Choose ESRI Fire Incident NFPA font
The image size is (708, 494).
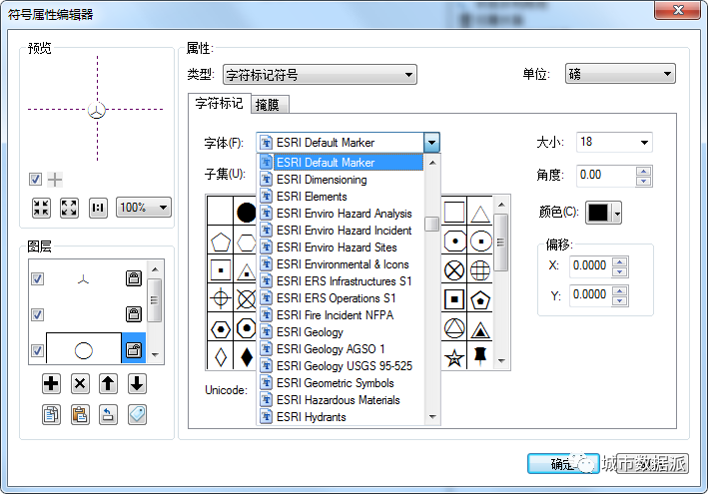[342, 315]
